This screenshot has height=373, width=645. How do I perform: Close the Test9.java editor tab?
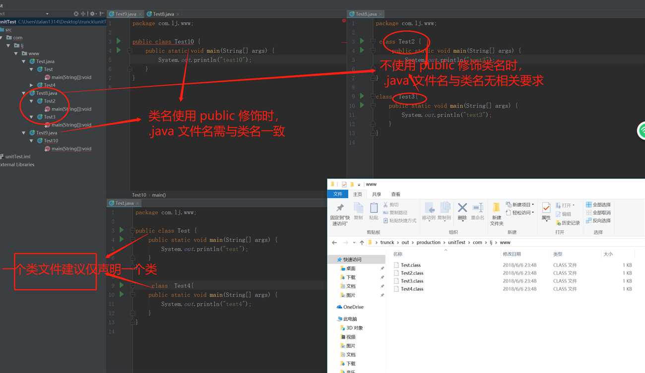tap(140, 14)
